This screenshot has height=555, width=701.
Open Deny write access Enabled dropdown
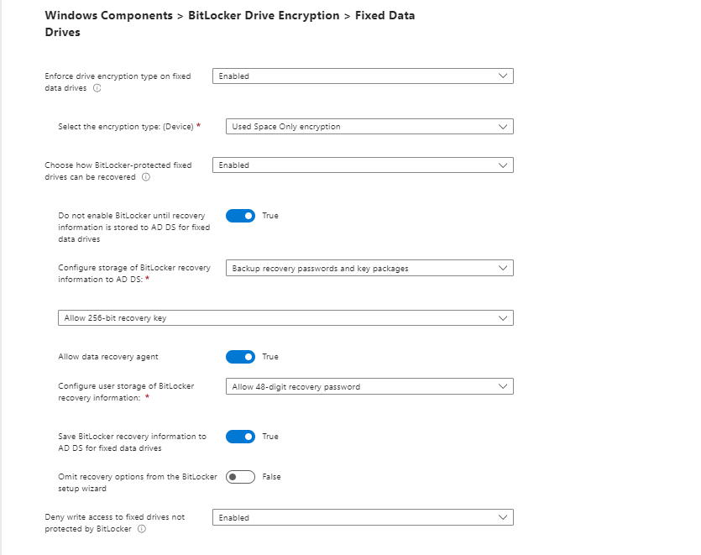[363, 517]
